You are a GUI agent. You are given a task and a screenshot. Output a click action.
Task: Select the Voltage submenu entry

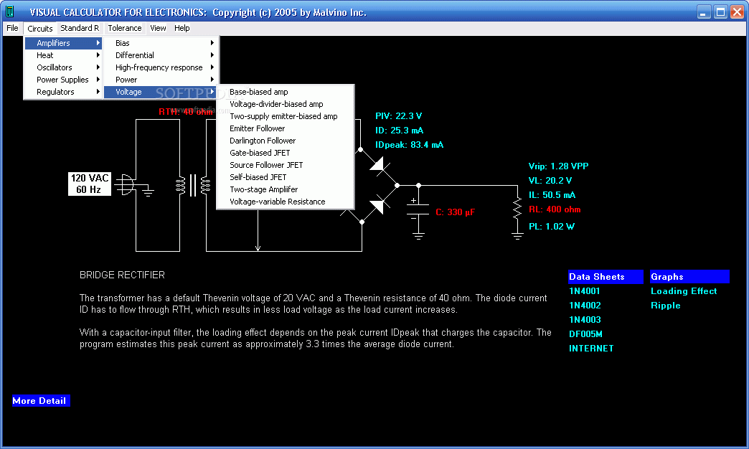tap(161, 92)
